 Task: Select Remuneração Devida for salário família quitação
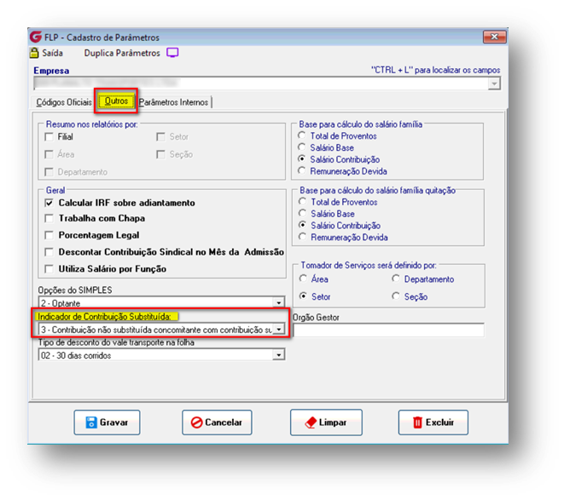[x=303, y=237]
